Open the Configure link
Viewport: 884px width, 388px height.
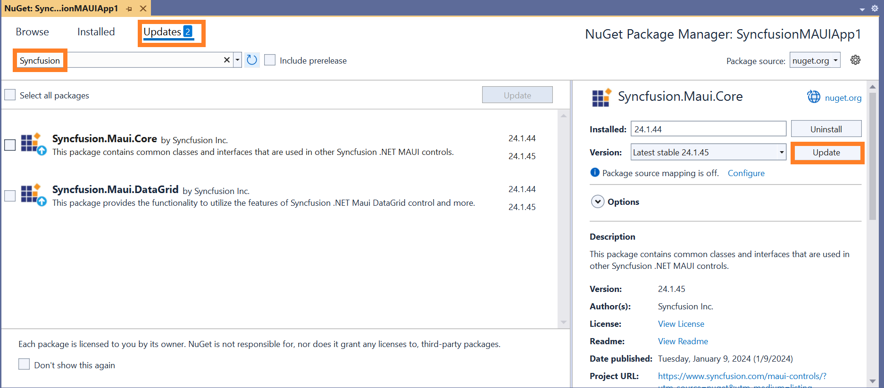coord(746,173)
